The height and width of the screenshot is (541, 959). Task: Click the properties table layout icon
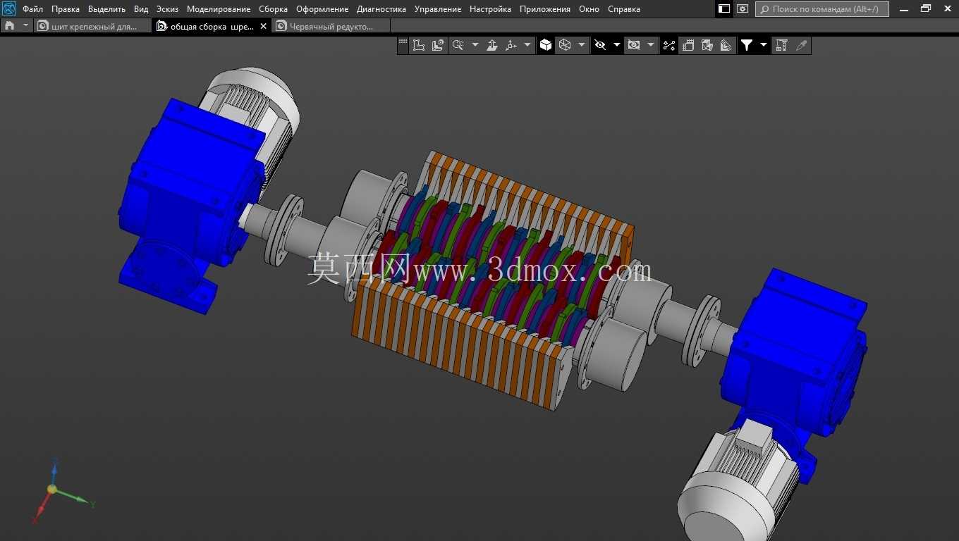[781, 46]
